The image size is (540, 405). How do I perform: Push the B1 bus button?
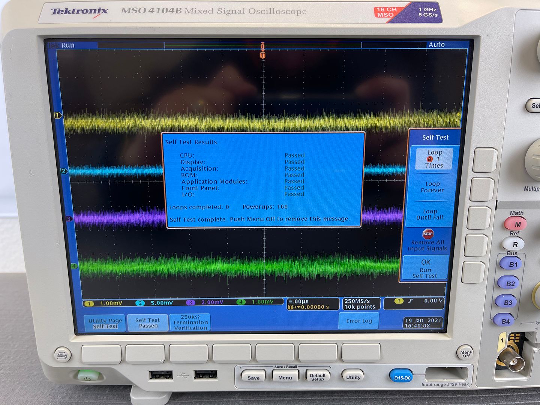point(511,264)
